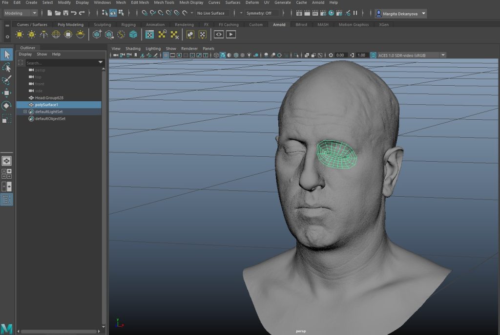This screenshot has width=500, height=335.
Task: Create Arnold mesh light from the shelf
Action: pos(32,34)
